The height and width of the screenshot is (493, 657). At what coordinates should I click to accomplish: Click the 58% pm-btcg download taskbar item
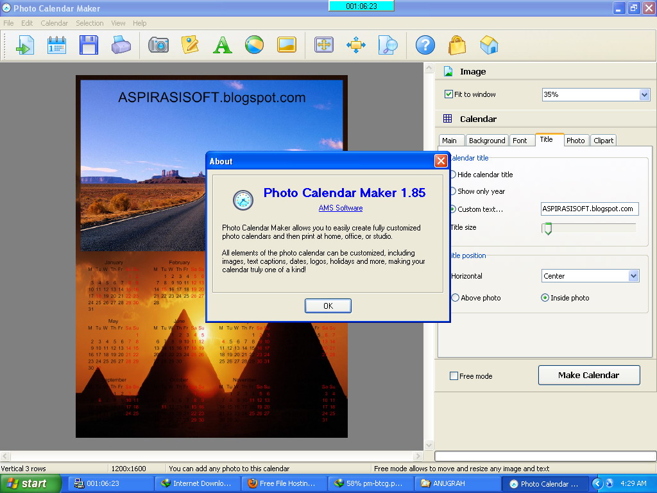[x=371, y=483]
